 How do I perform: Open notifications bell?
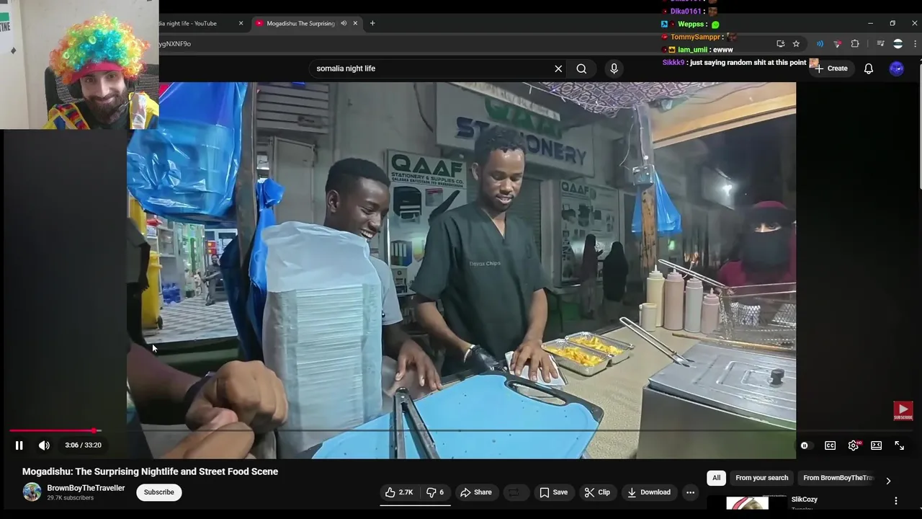[869, 68]
